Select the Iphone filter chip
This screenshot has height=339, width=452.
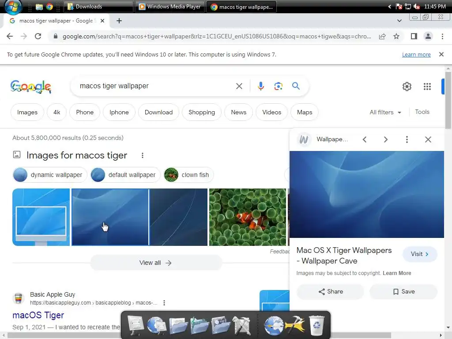tap(119, 112)
